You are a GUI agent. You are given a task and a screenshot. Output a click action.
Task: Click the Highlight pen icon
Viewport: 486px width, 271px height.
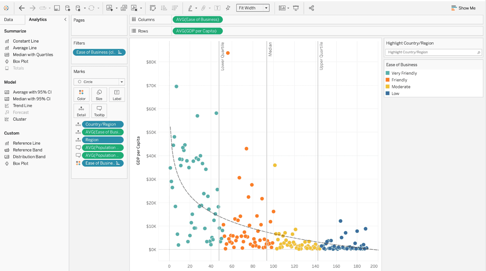click(190, 8)
